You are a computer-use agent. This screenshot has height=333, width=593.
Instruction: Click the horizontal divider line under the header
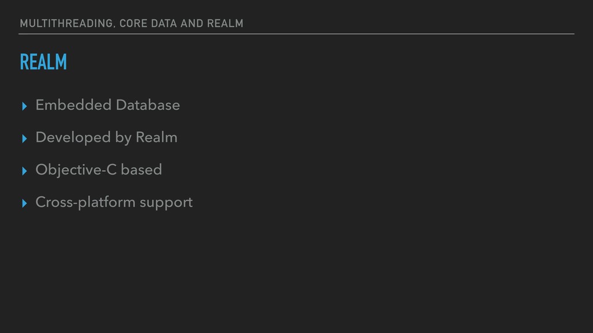click(296, 34)
